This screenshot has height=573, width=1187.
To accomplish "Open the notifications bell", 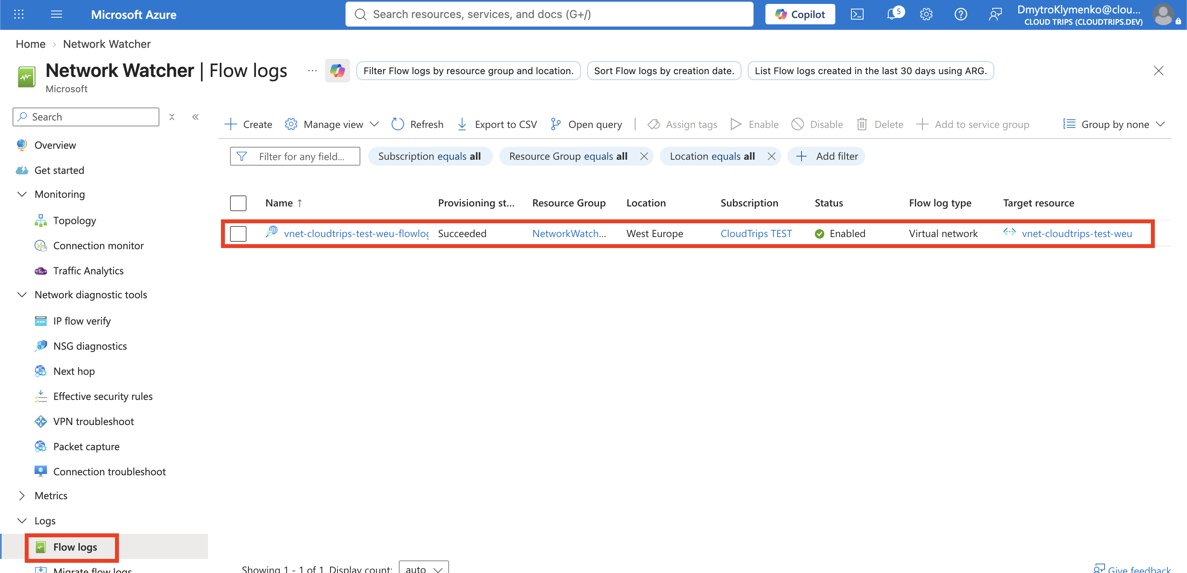I will (x=893, y=14).
